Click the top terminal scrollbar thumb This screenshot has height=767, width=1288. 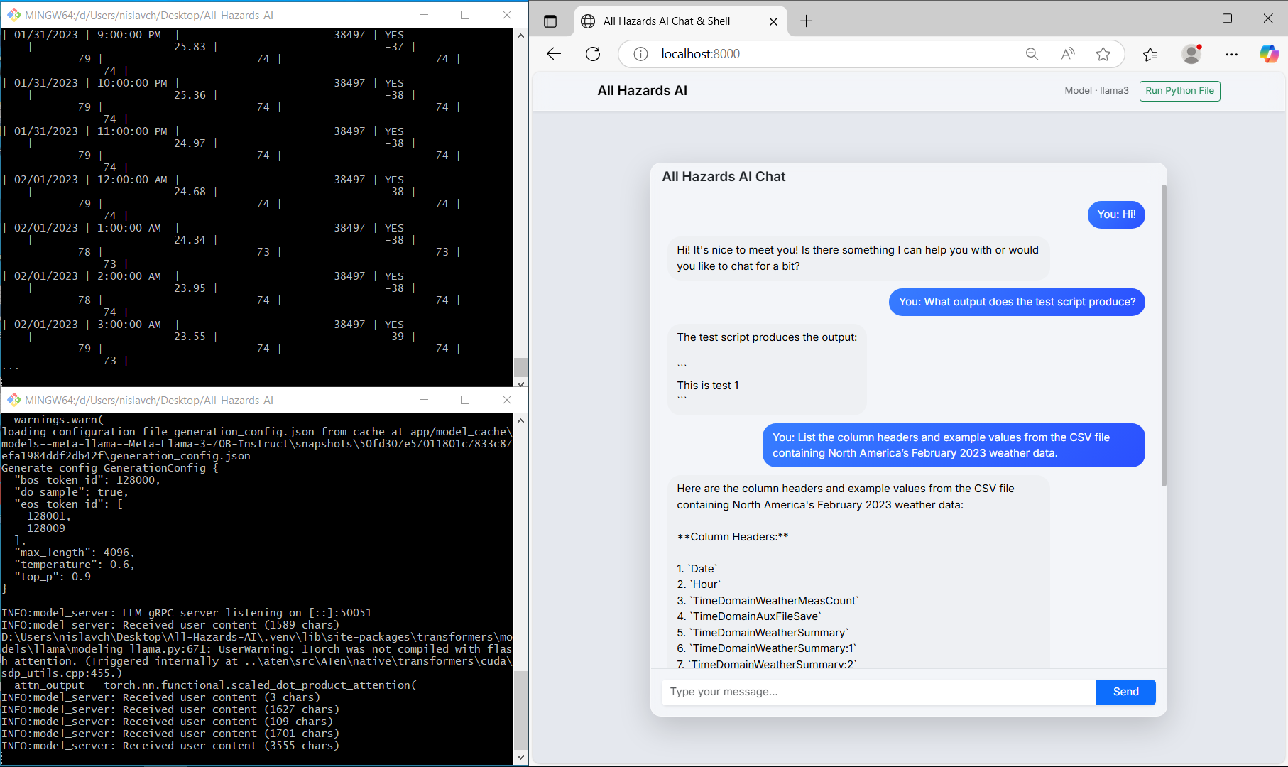[520, 367]
